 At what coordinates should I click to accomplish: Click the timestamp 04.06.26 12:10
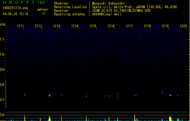point(15,14)
